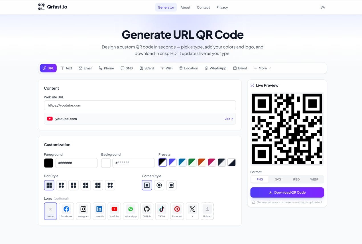The height and width of the screenshot is (244, 362).
Task: Add the Pinterest logo to QR
Action: (177, 211)
